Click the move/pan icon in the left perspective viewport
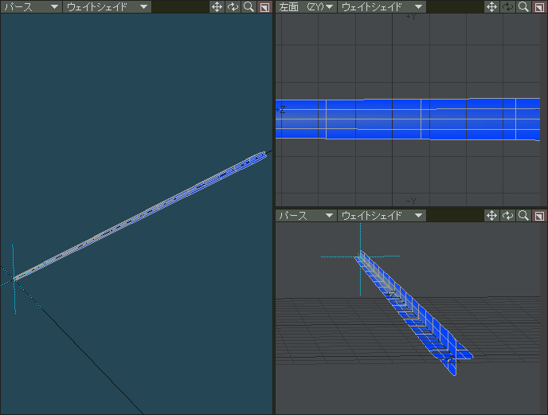 217,6
